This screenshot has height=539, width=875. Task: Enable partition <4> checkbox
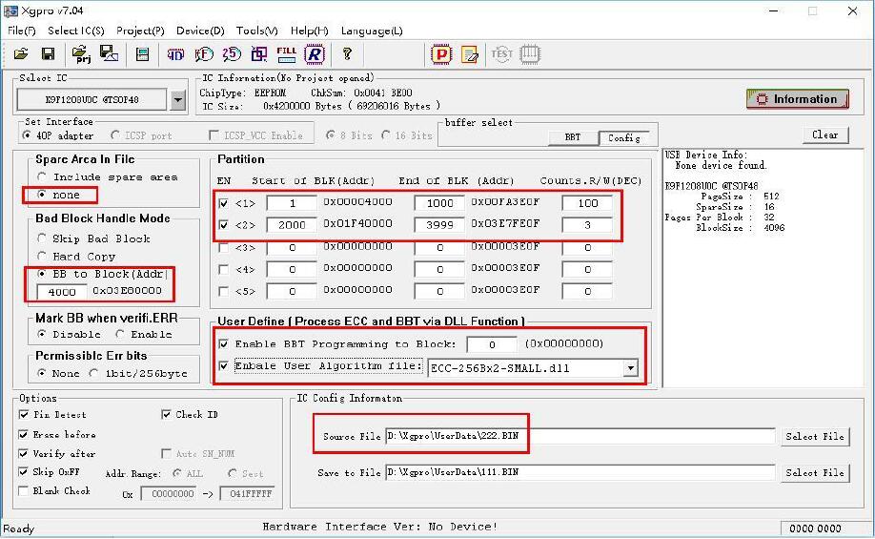[x=223, y=269]
